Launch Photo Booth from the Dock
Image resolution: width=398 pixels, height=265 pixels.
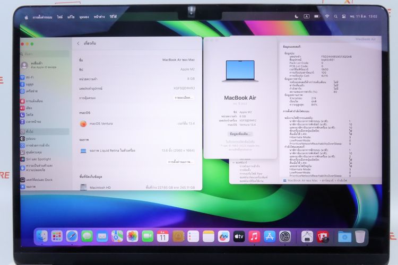click(323, 236)
